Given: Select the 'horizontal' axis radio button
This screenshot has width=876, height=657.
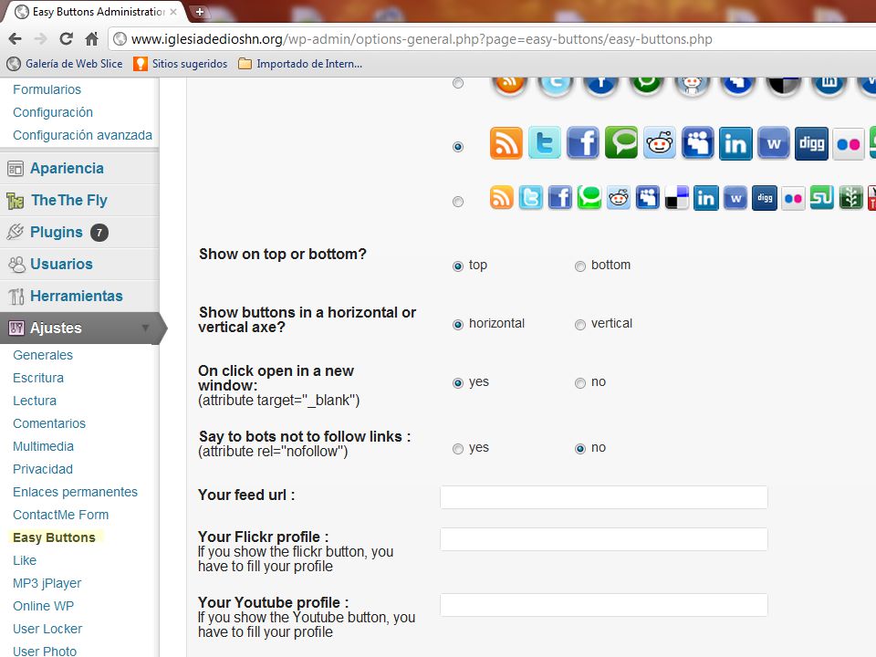Looking at the screenshot, I should [458, 325].
